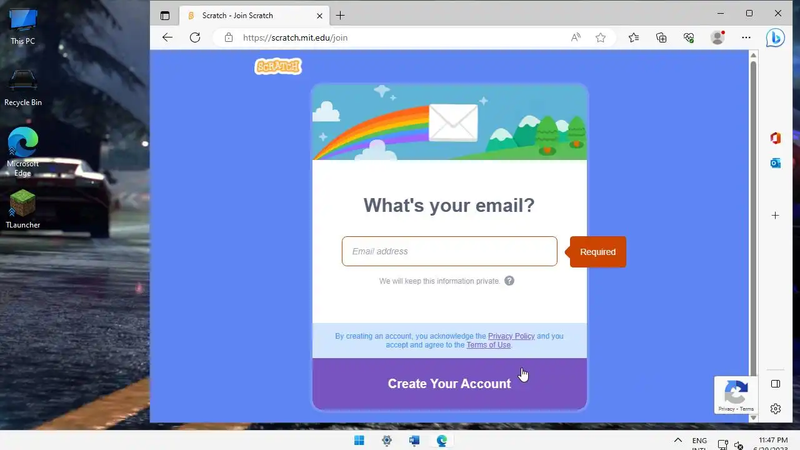Open the email privacy help question mark
Image resolution: width=800 pixels, height=450 pixels.
(509, 281)
